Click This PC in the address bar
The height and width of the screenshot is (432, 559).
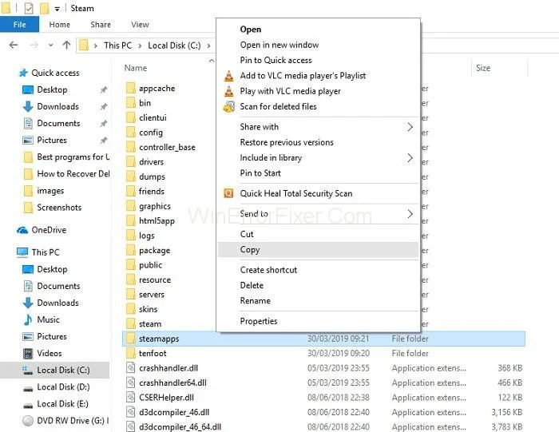coord(117,46)
